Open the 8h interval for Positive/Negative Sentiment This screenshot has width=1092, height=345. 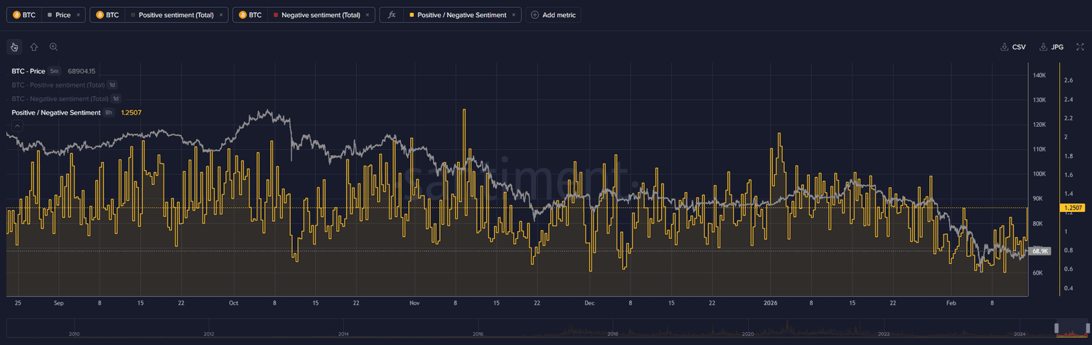[109, 112]
